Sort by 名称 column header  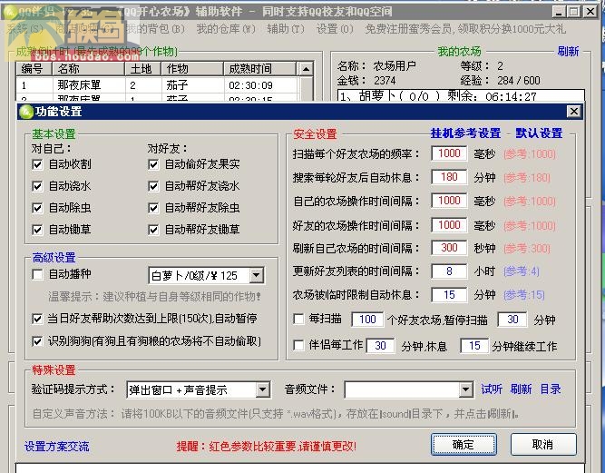89,69
